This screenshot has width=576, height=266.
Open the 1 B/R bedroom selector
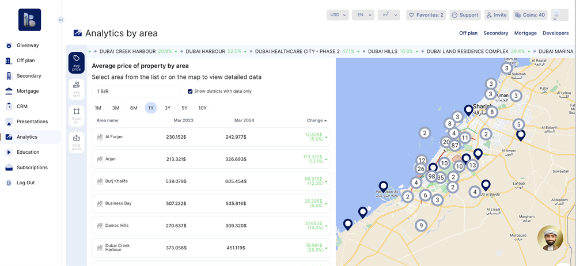pos(137,92)
